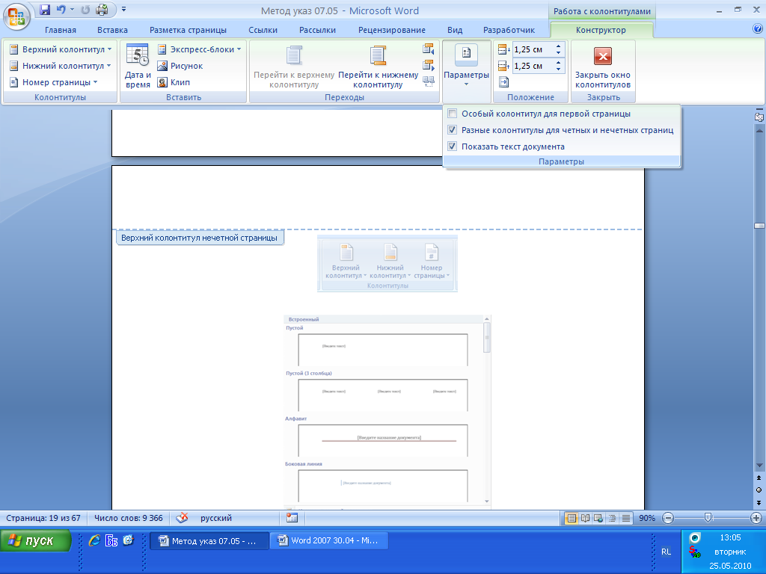Switch to Print Layout view icon
Viewport: 766px width, 574px height.
click(x=571, y=519)
